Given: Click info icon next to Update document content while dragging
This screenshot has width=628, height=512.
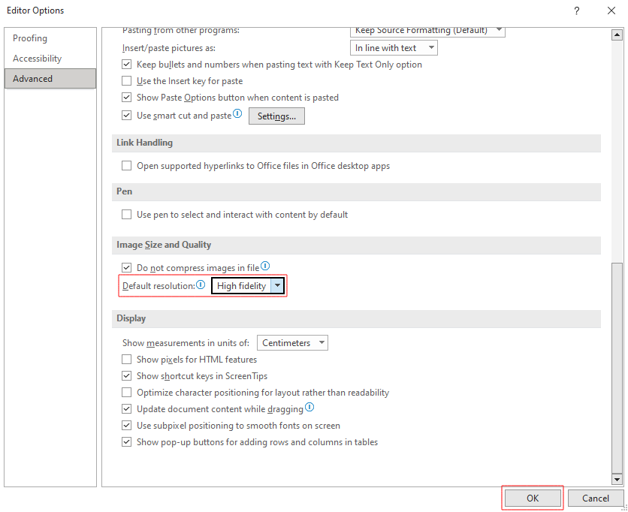Looking at the screenshot, I should pos(309,408).
